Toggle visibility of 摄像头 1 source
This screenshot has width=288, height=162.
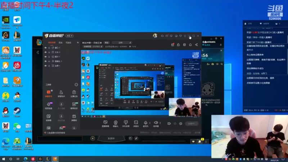[46, 61]
